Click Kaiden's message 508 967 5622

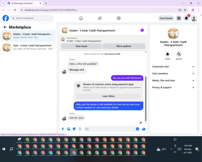(x=76, y=118)
